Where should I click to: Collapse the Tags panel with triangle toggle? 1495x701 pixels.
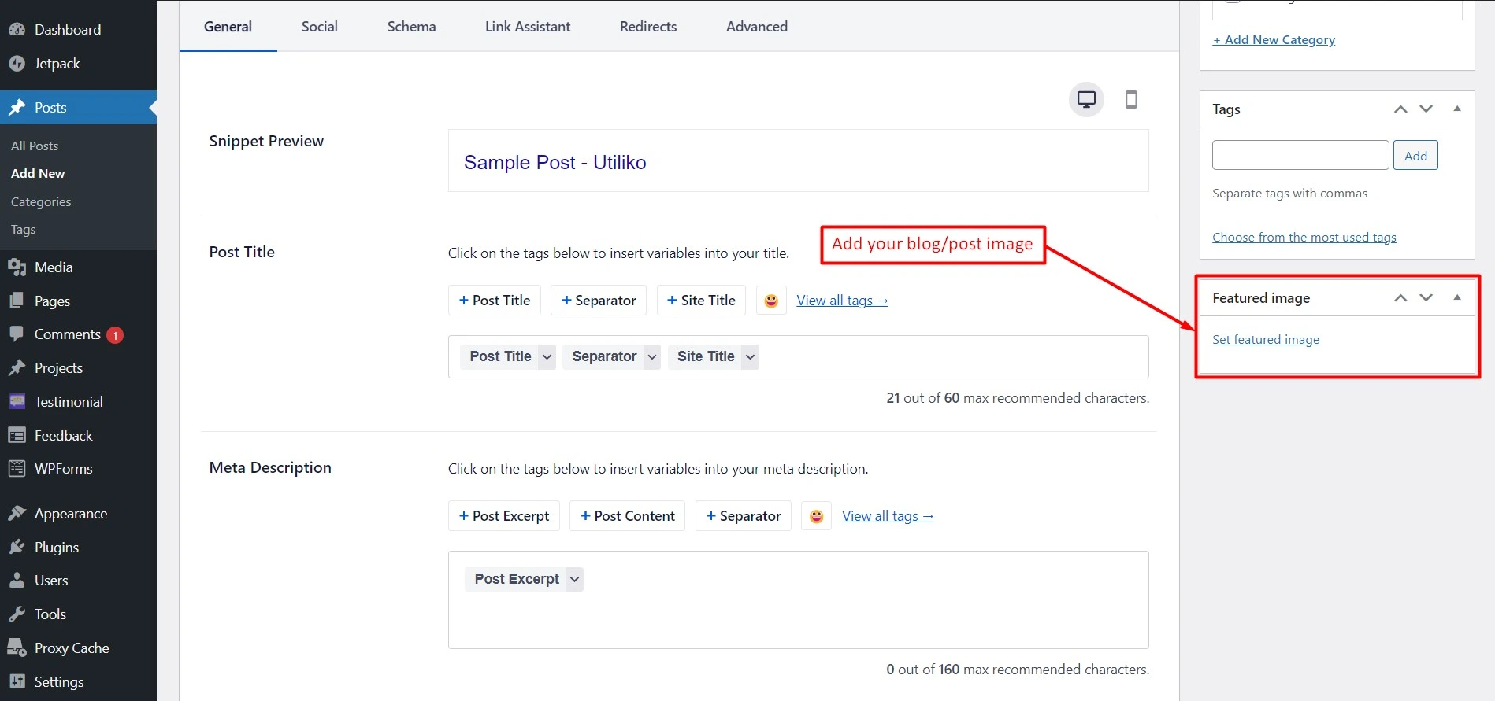[1457, 109]
